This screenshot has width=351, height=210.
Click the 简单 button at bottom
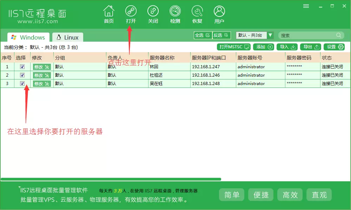coord(232,195)
